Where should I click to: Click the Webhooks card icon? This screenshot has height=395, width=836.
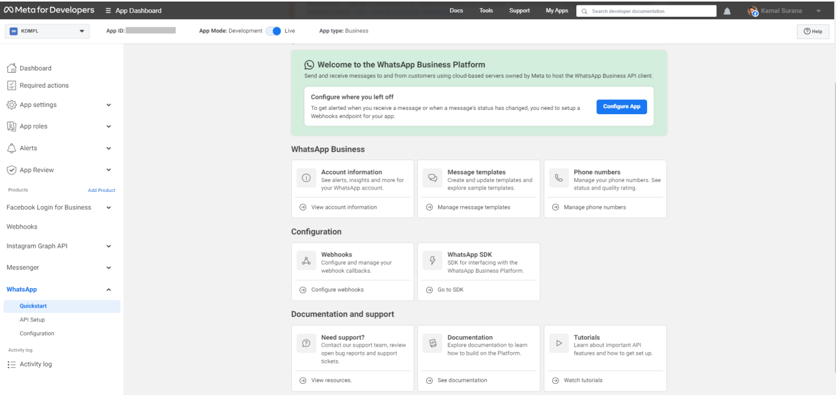(x=306, y=261)
